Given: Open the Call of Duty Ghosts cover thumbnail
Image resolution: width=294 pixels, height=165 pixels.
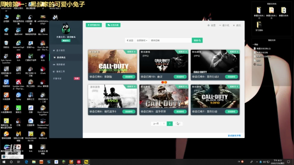Looking at the screenshot, I should pos(164,61).
